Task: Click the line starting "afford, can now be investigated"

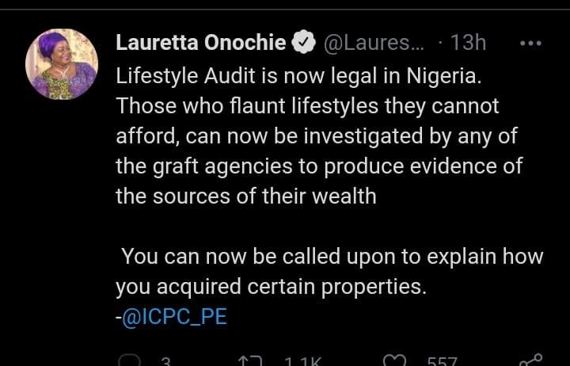Action: point(316,135)
